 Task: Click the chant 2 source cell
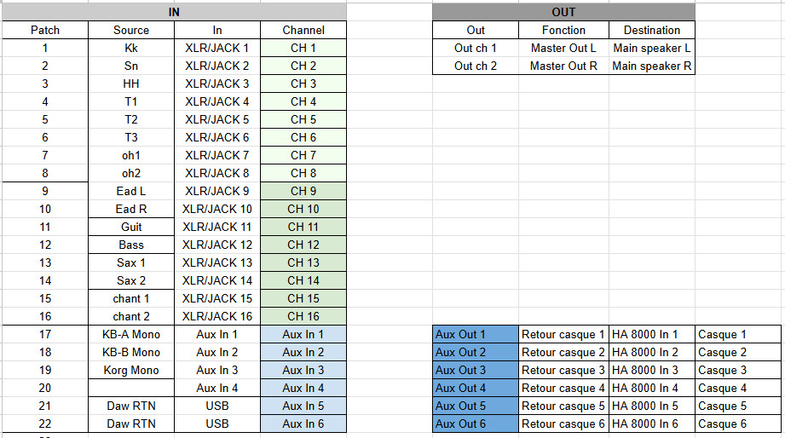[x=131, y=316]
